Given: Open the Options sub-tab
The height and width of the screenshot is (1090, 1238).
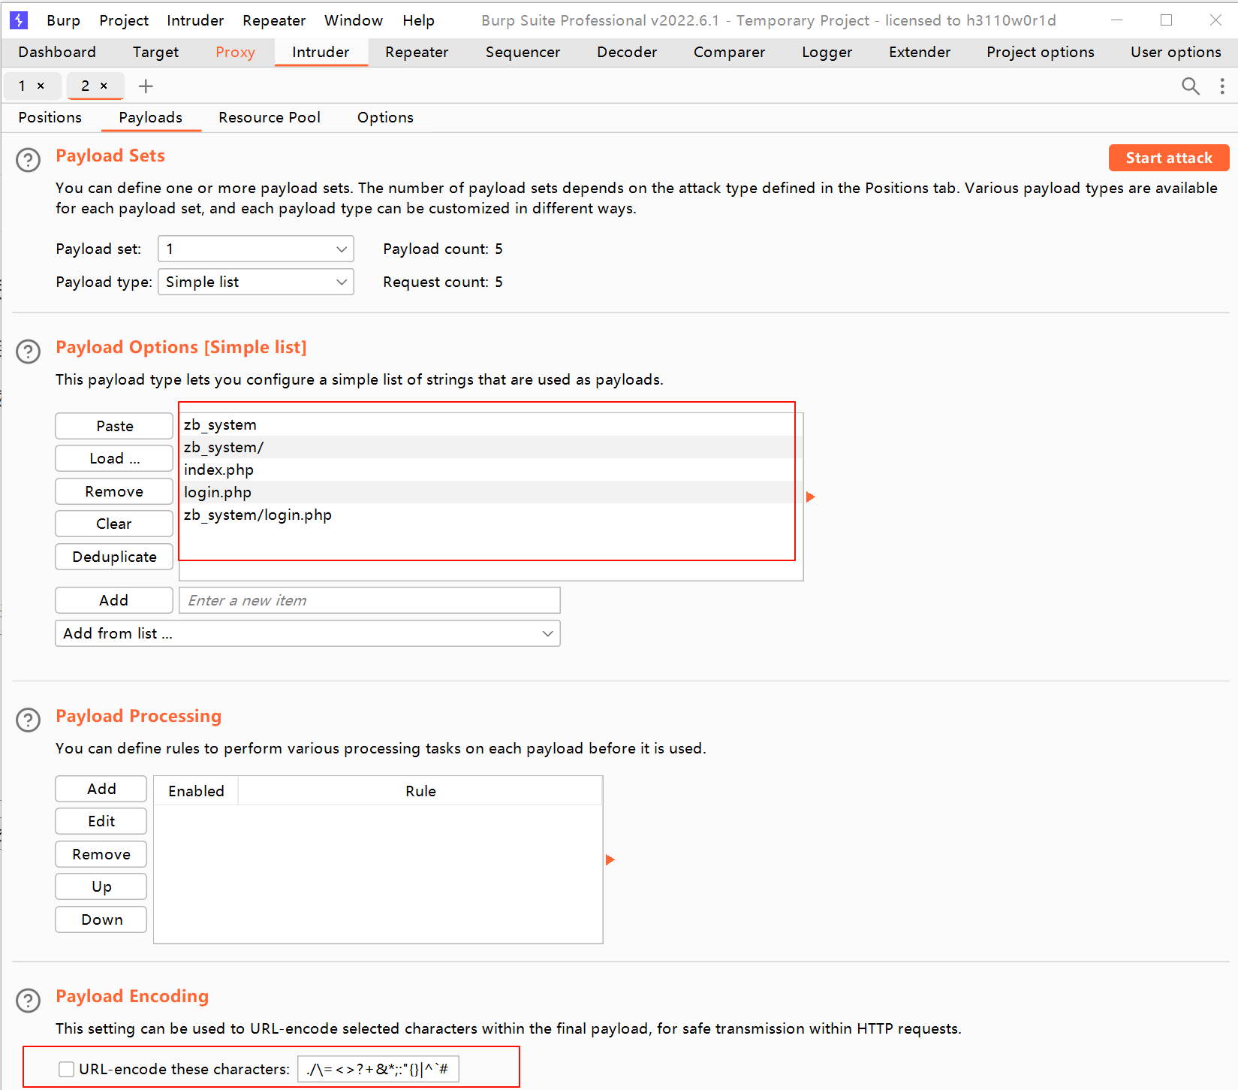Looking at the screenshot, I should [x=385, y=117].
